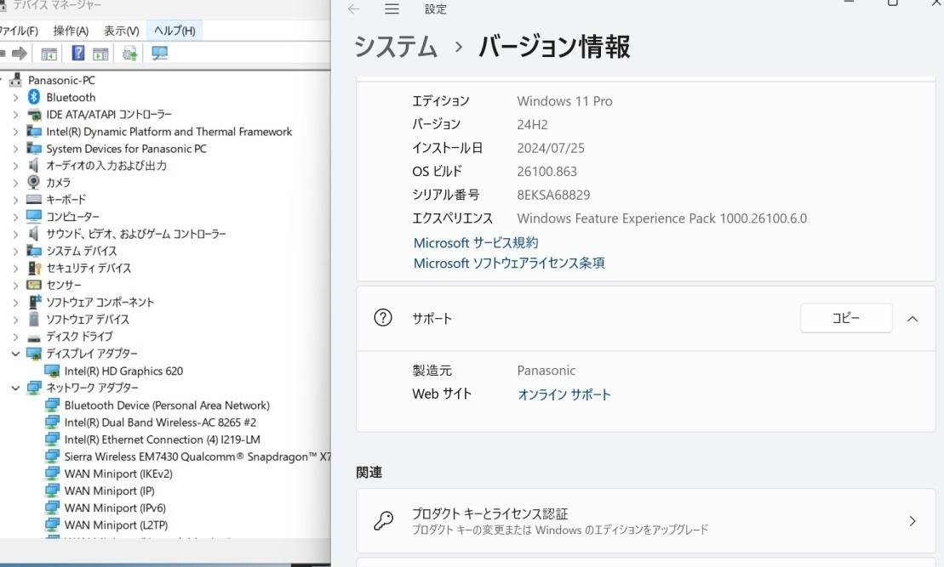
Task: Open the オンライン サポート link
Action: coord(564,394)
